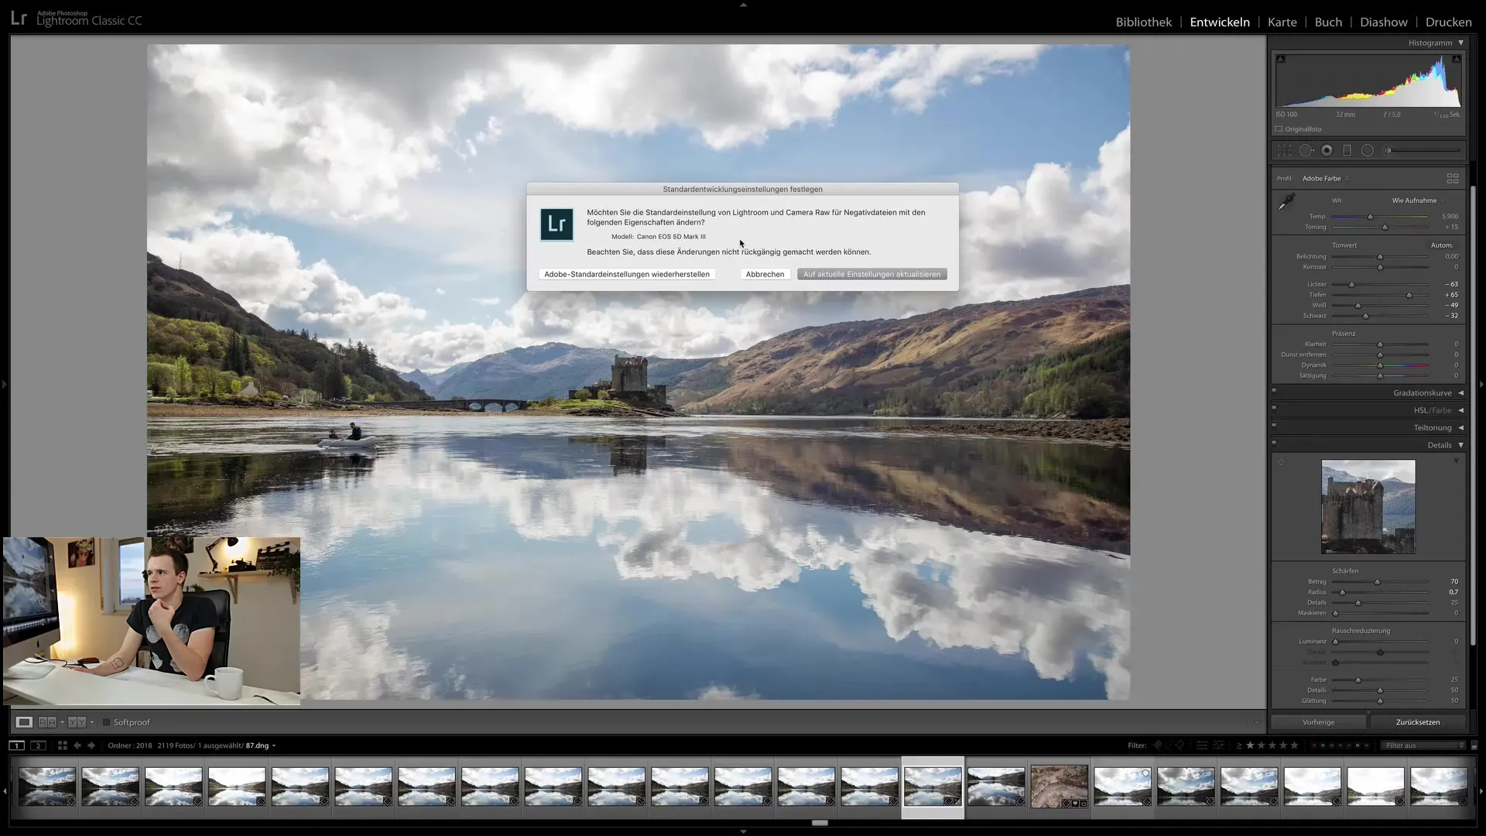
Task: Filter by yellow color label
Action: click(x=1323, y=745)
